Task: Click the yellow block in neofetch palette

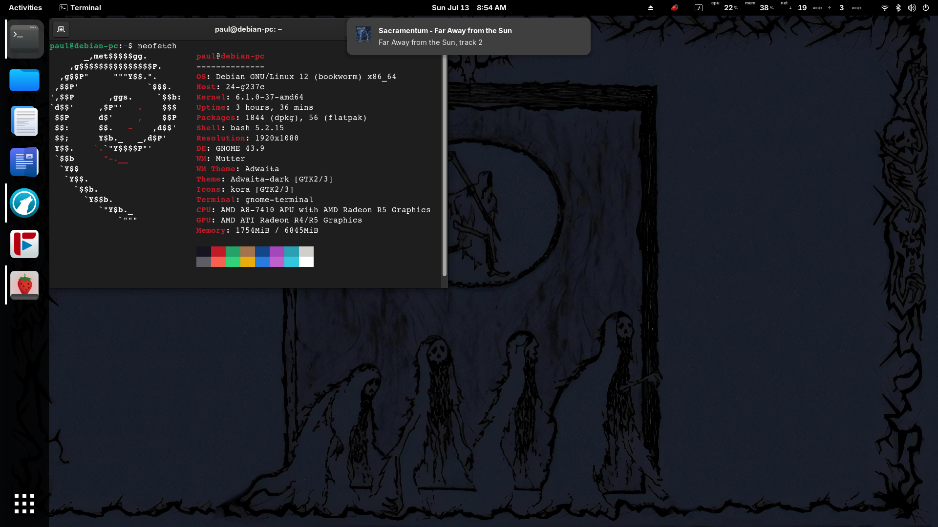Action: (x=248, y=262)
